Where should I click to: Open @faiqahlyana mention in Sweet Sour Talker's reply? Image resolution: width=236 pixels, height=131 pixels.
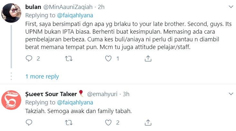[x=75, y=102]
